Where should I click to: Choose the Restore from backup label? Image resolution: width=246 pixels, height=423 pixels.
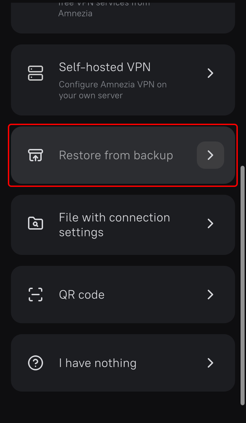(116, 155)
